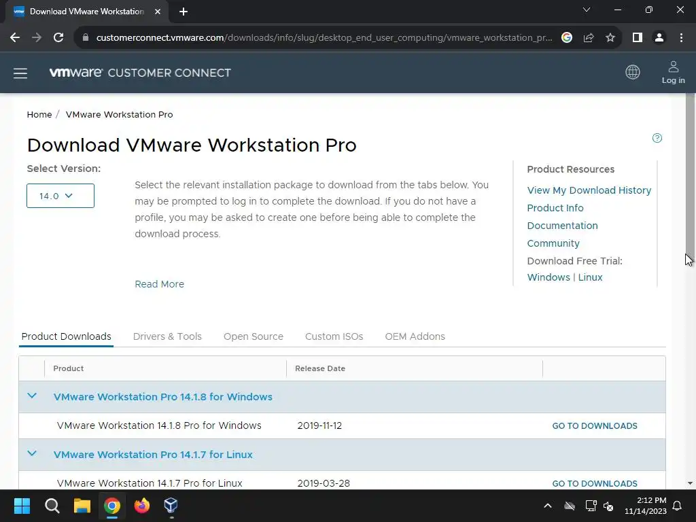Click the Chrome taskbar icon

click(x=112, y=506)
